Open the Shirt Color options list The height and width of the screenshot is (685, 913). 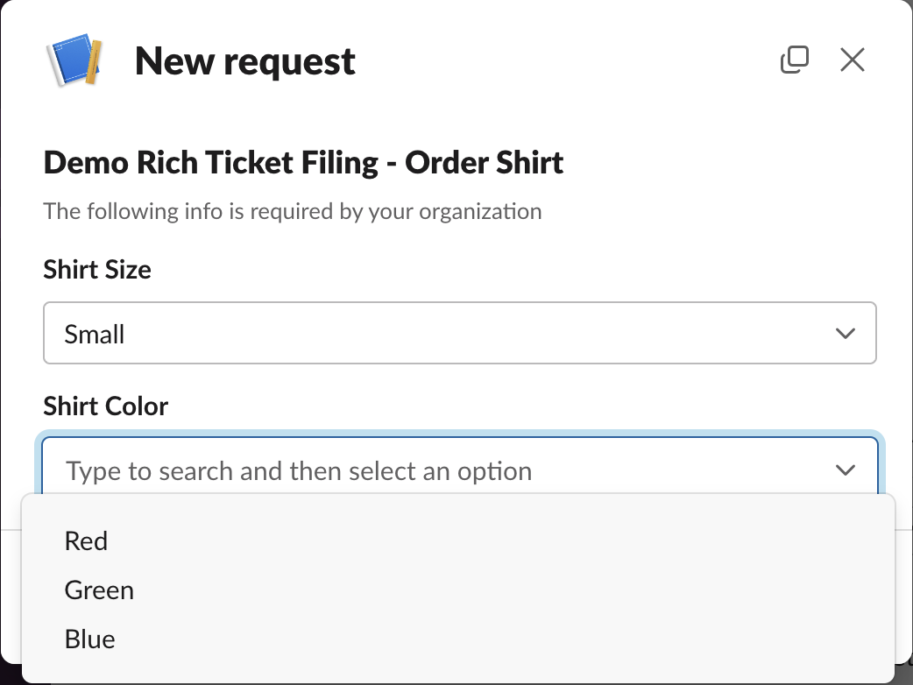tap(459, 470)
